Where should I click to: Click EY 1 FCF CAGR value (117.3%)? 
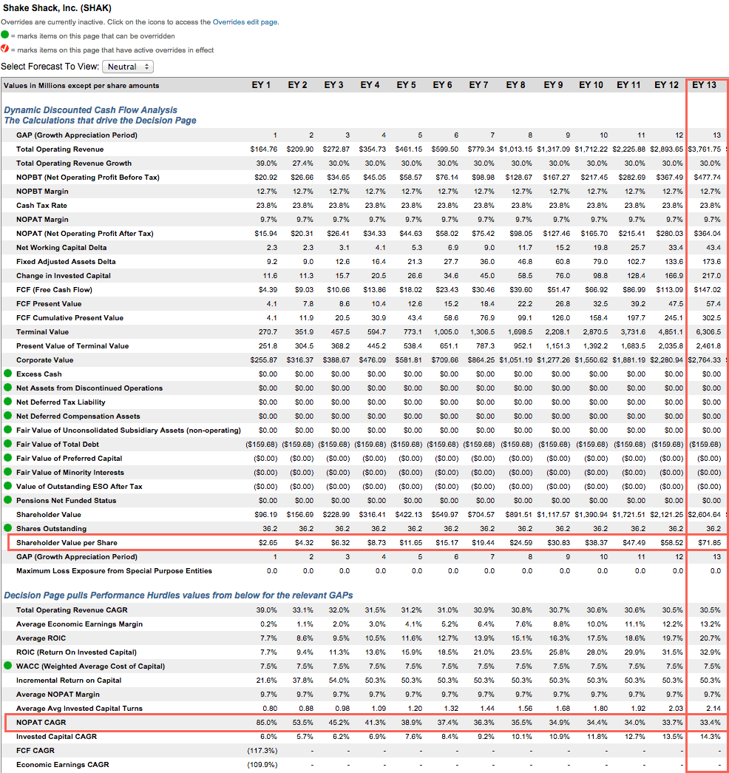point(262,751)
